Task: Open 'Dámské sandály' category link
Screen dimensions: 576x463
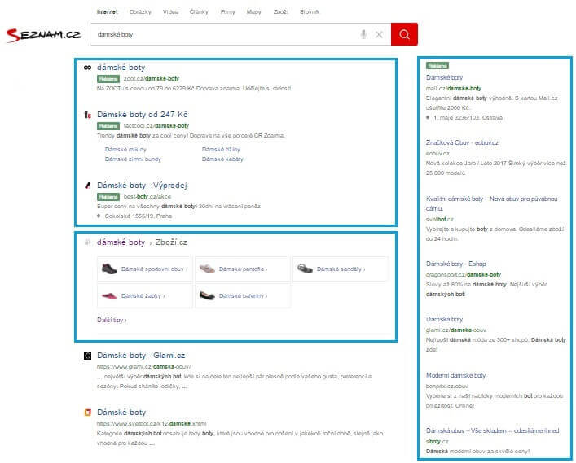Action: tap(341, 269)
